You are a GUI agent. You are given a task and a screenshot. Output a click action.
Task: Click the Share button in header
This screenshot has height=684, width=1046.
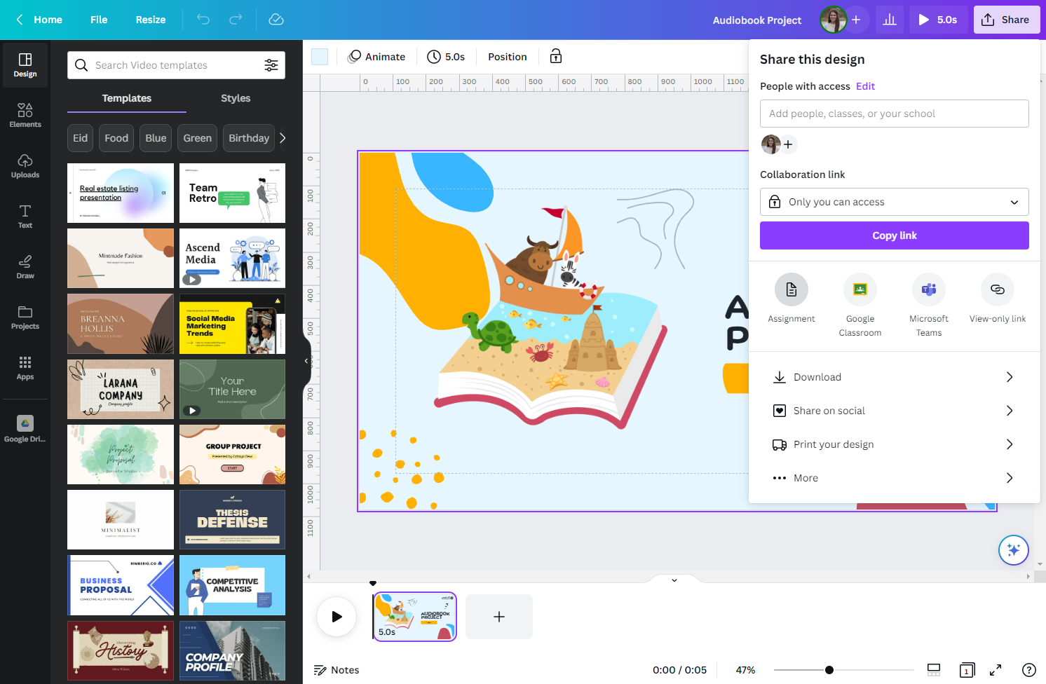[x=1006, y=20]
